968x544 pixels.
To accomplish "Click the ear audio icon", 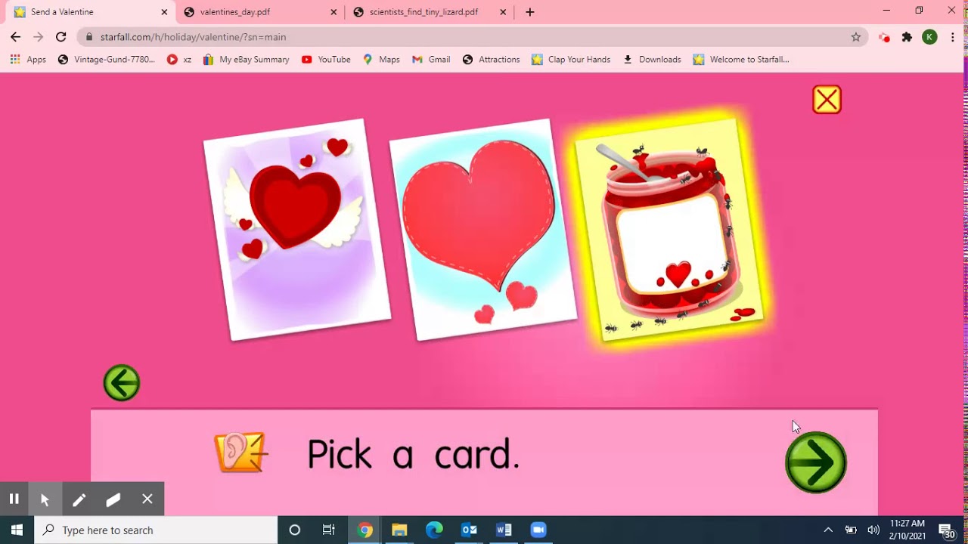I will [240, 453].
